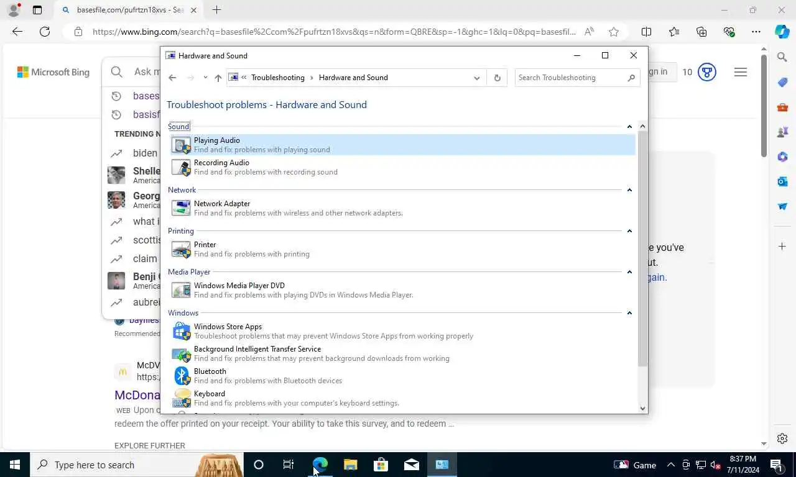Click the scroll down arrow in troubleshooter list

coord(643,408)
